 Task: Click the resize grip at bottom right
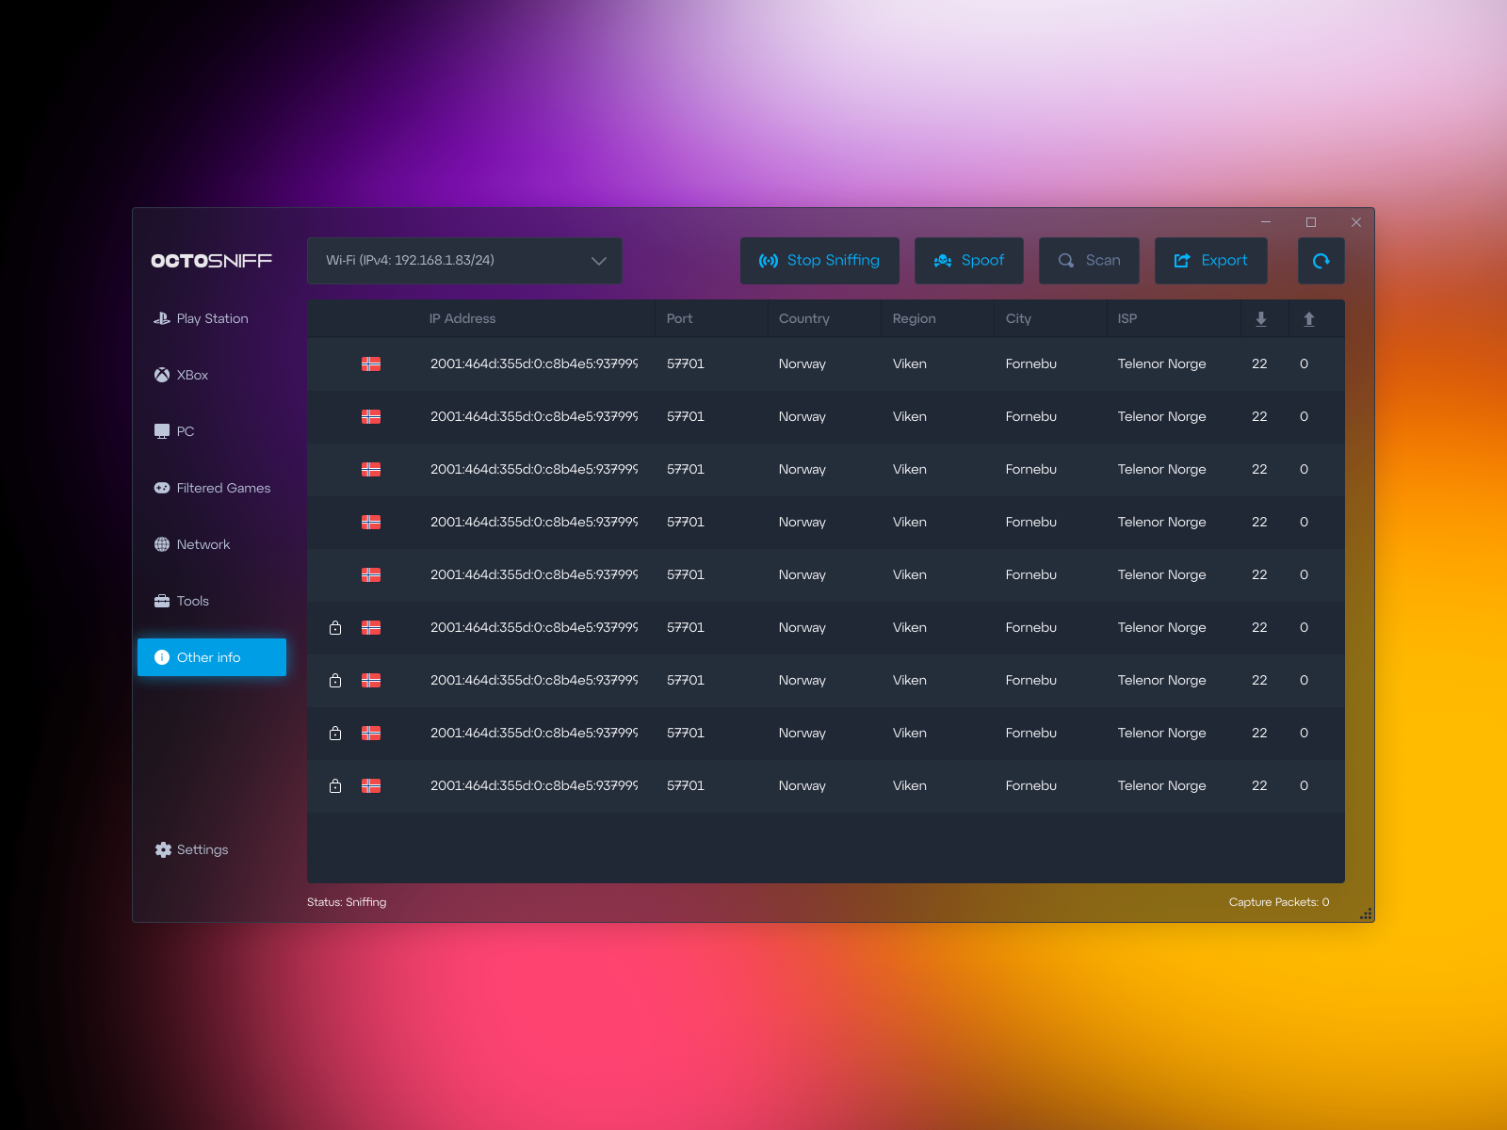tap(1365, 912)
